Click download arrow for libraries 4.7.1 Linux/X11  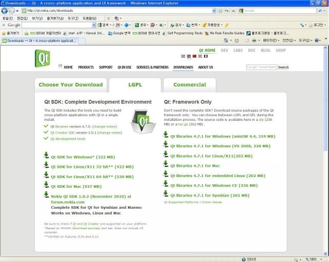166,154
